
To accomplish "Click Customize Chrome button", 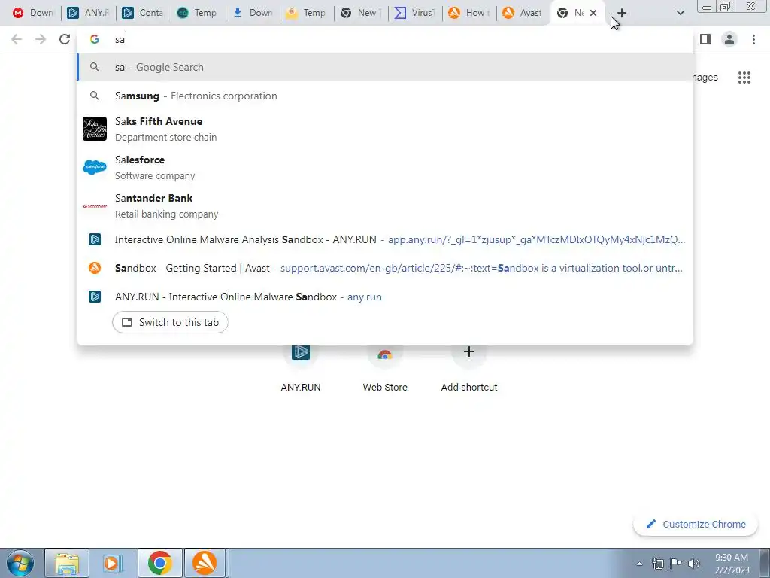I will [696, 524].
